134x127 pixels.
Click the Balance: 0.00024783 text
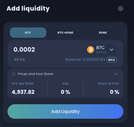click(85, 59)
